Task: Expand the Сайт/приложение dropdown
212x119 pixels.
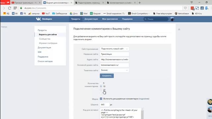Action: (114, 49)
